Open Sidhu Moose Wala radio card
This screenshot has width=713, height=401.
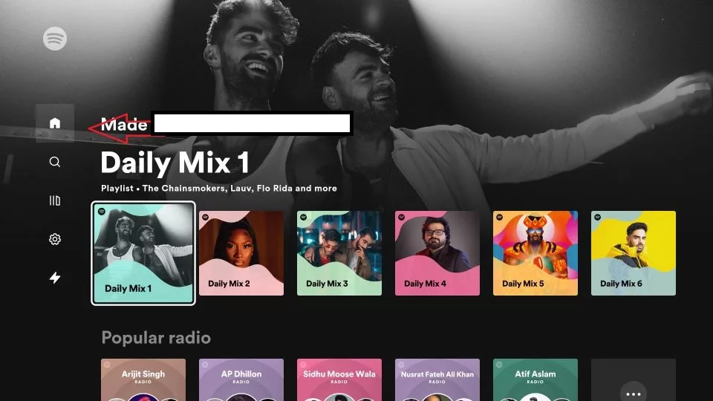point(339,380)
